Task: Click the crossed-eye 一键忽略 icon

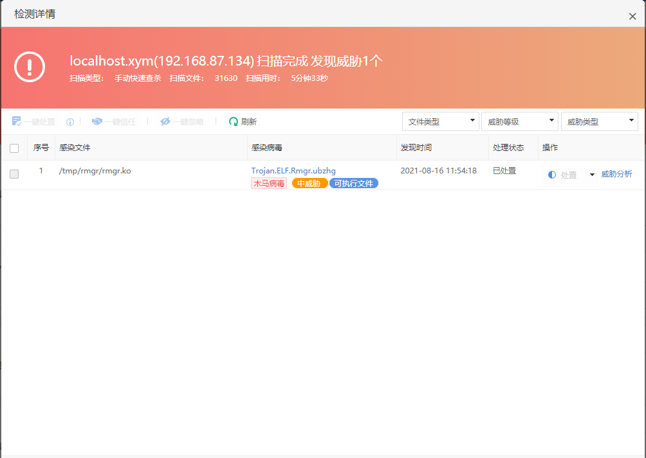Action: pos(165,121)
